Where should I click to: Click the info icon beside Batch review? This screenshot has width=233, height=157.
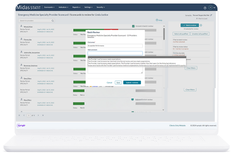click(201, 25)
